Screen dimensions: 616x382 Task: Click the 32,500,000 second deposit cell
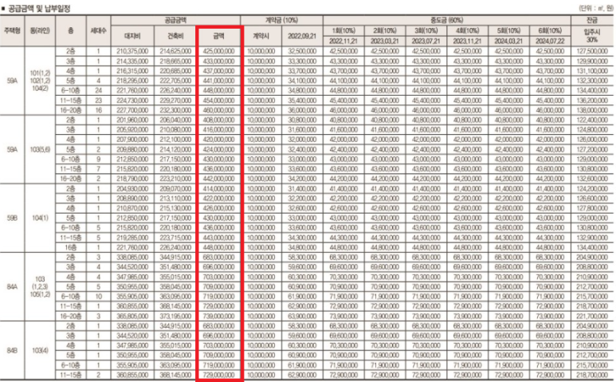point(302,51)
